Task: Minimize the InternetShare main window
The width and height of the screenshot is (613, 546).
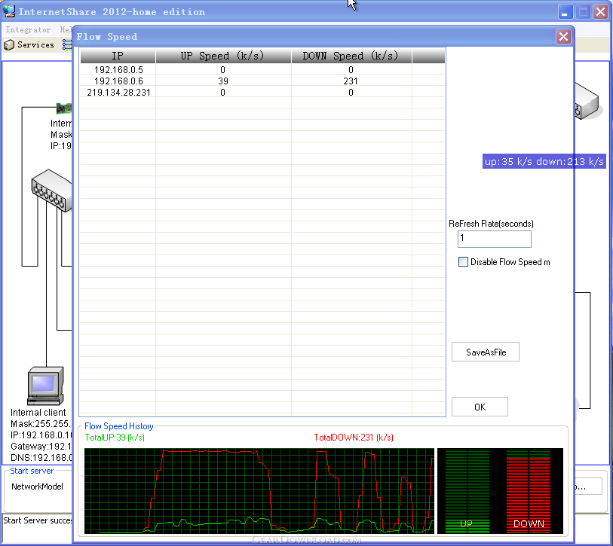Action: (x=565, y=12)
